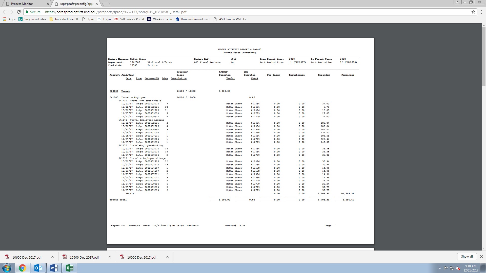Click the 600000 Travel account heading
Image resolution: width=486 pixels, height=273 pixels.
pos(120,91)
